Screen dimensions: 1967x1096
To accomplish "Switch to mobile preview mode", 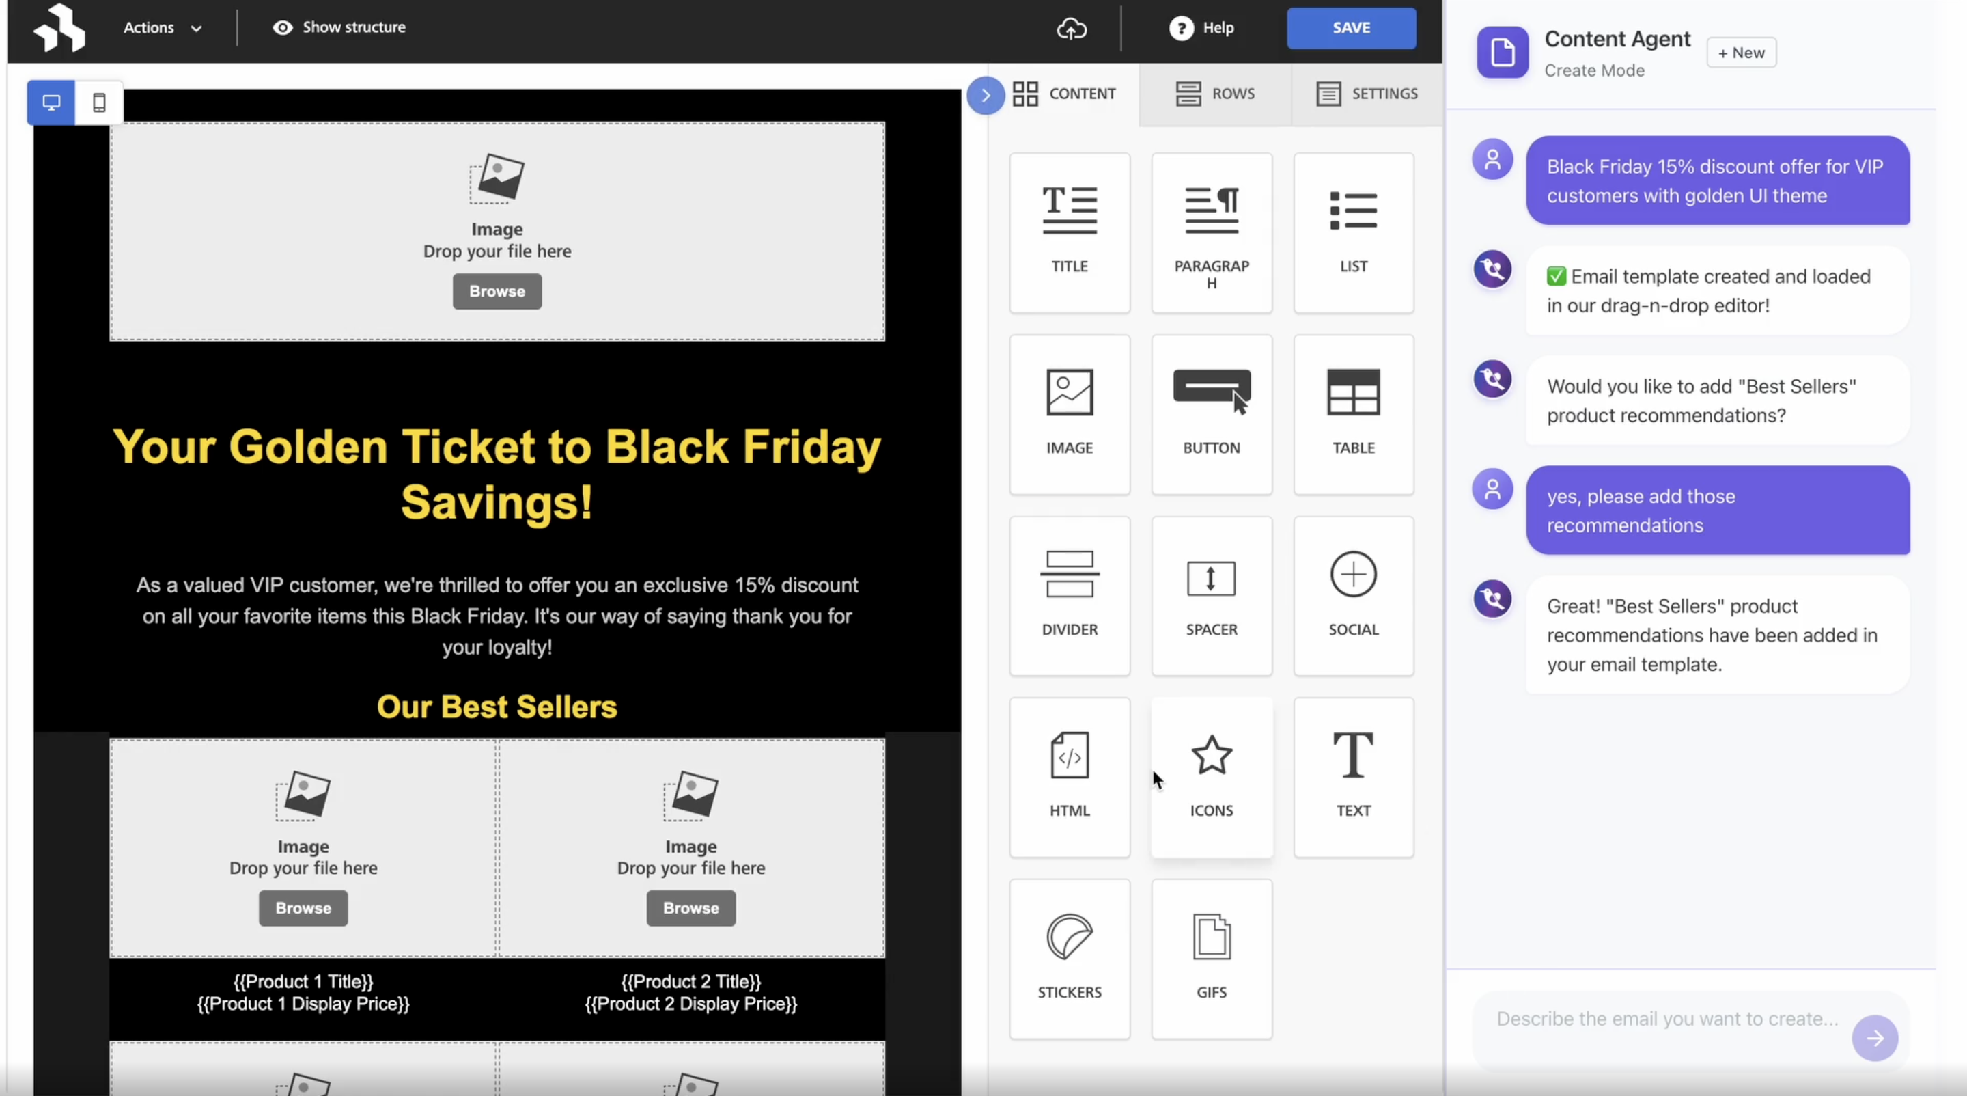I will [x=99, y=102].
